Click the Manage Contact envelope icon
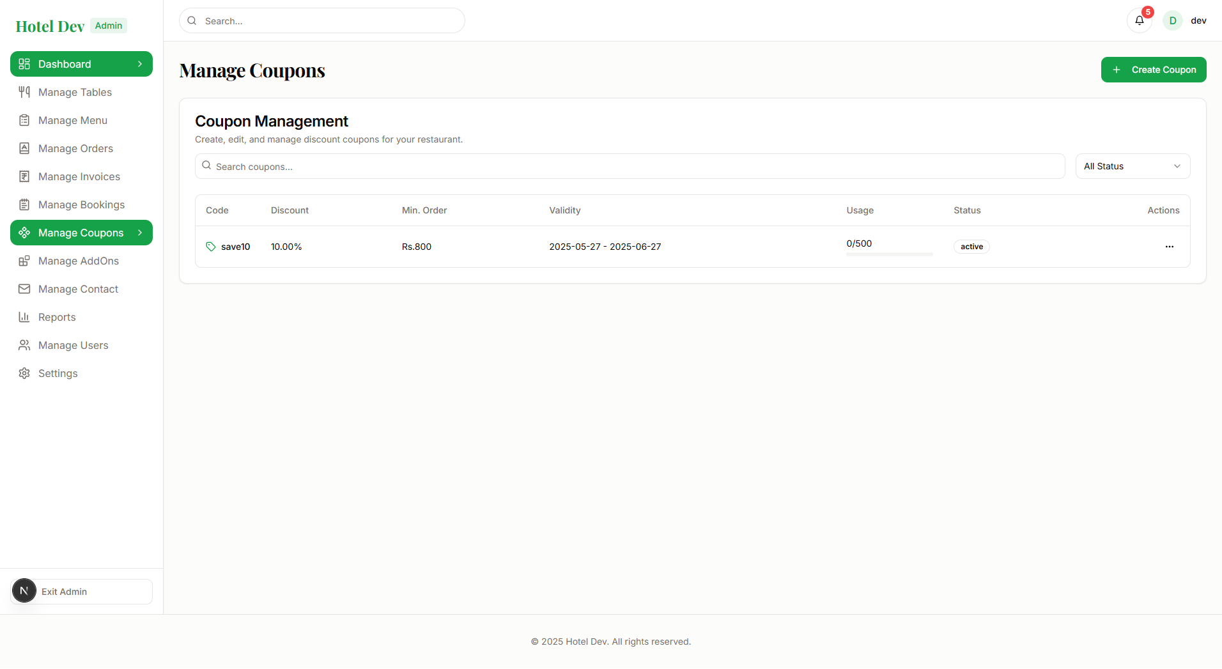Screen dimensions: 1222x669 coord(24,289)
